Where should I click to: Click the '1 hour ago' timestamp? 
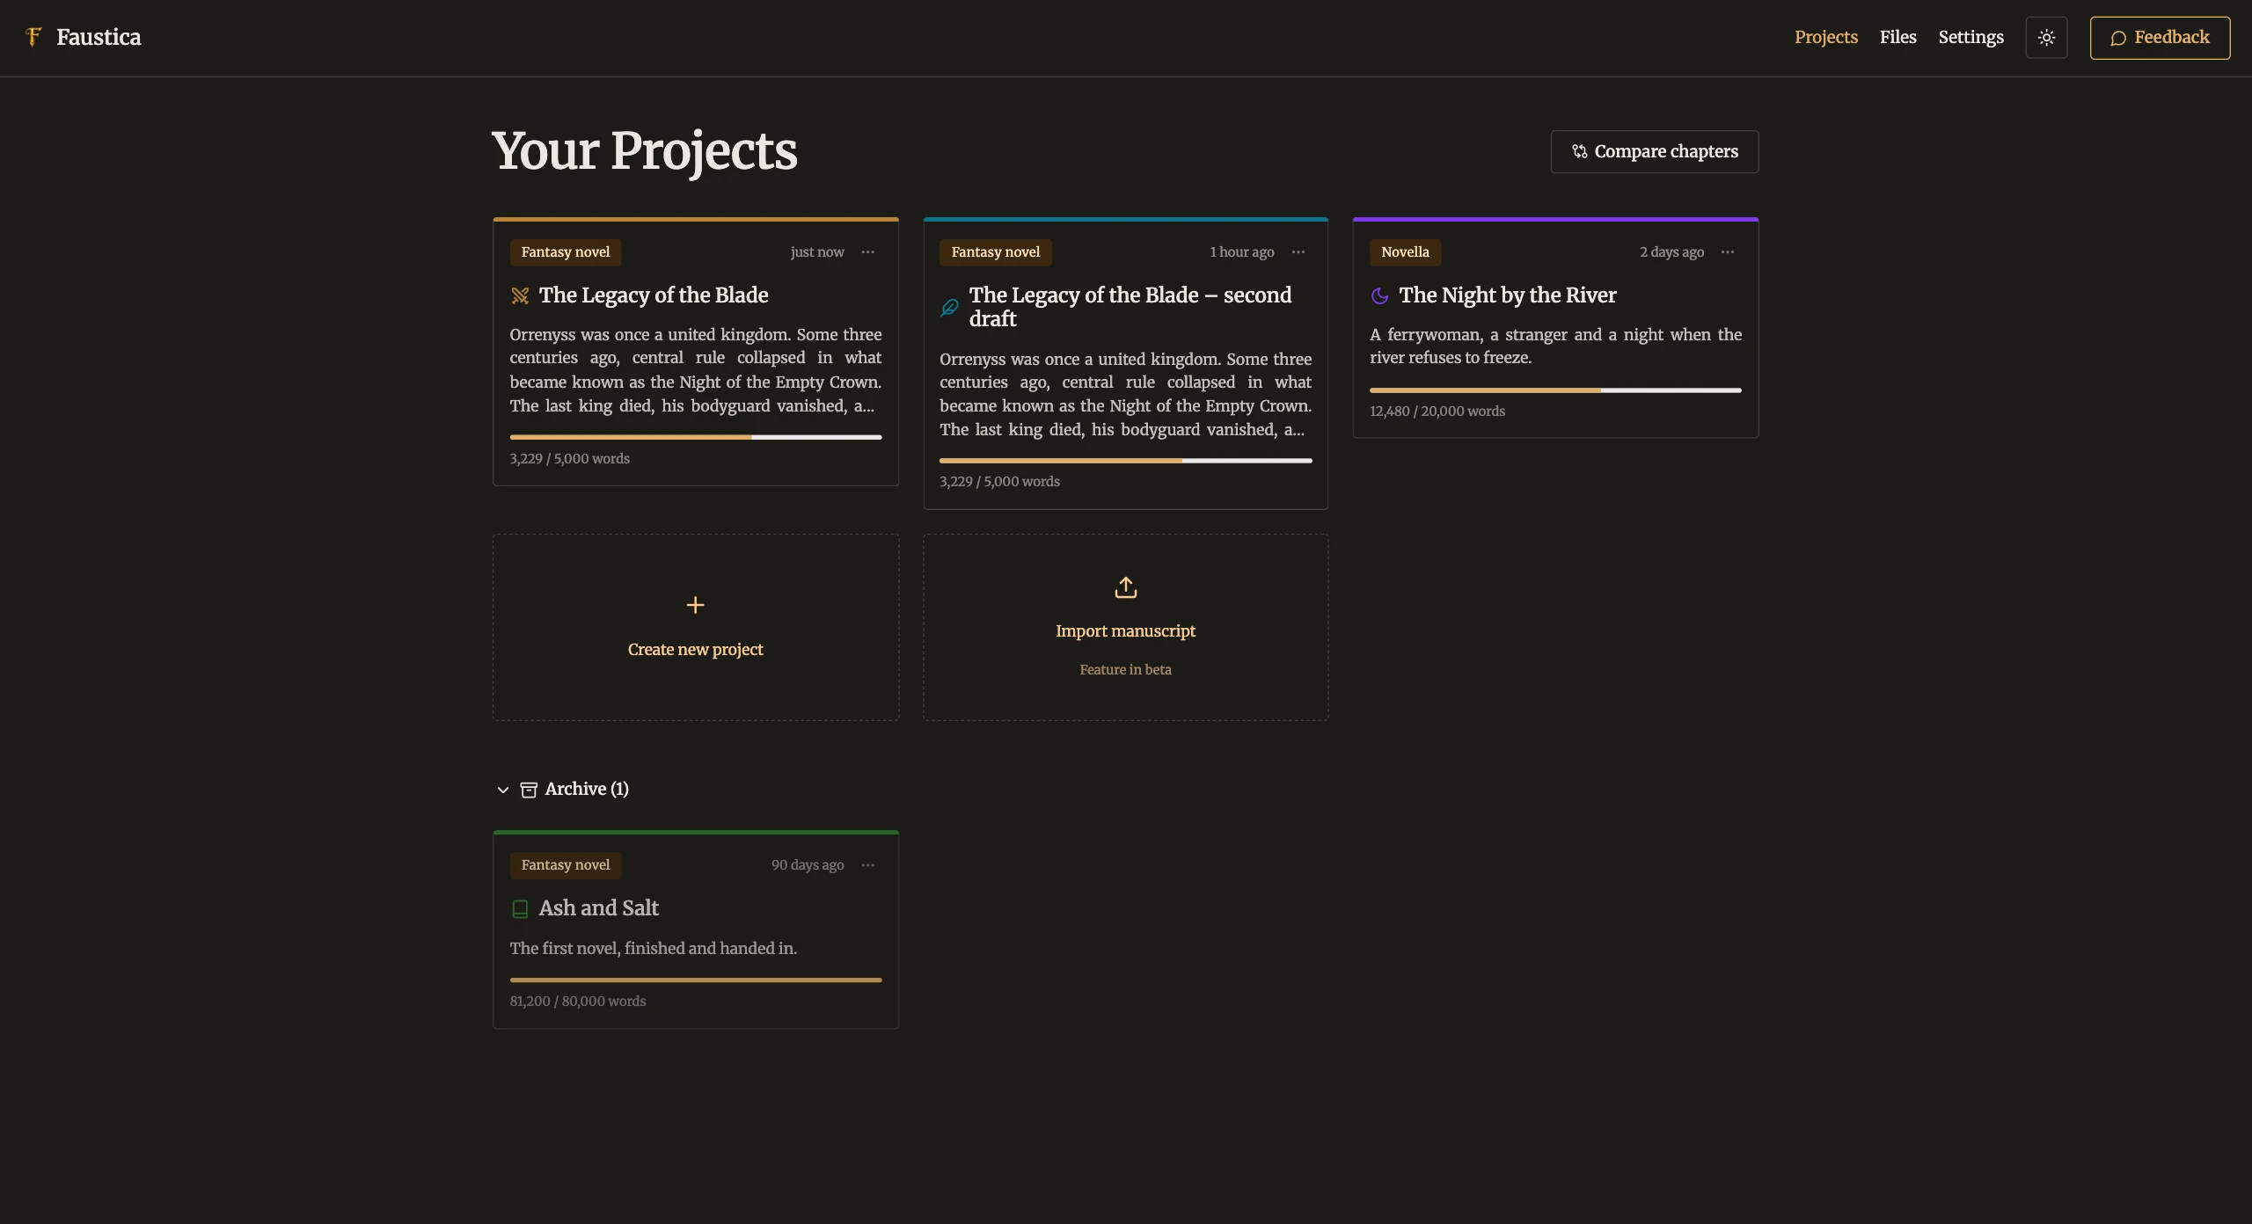point(1241,252)
